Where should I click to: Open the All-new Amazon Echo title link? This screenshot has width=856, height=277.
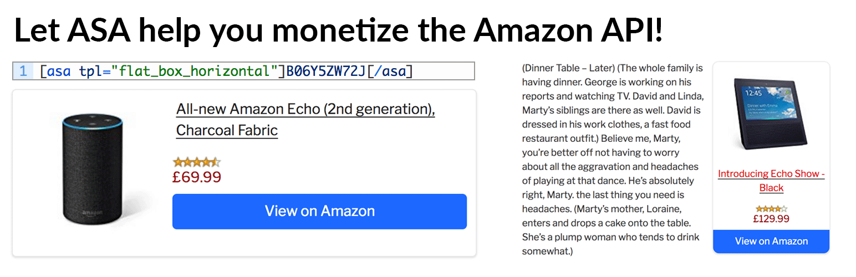[x=305, y=120]
